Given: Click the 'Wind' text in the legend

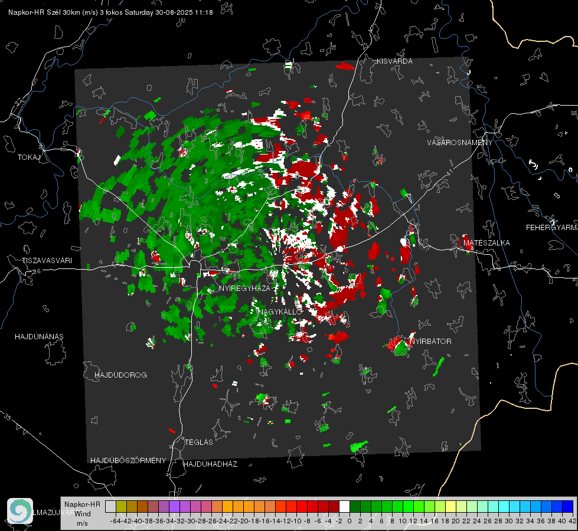Looking at the screenshot, I should [83, 514].
